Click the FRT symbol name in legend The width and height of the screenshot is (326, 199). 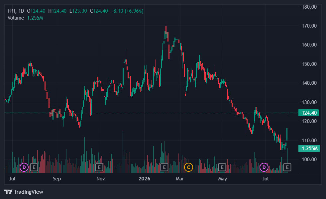(x=11, y=11)
